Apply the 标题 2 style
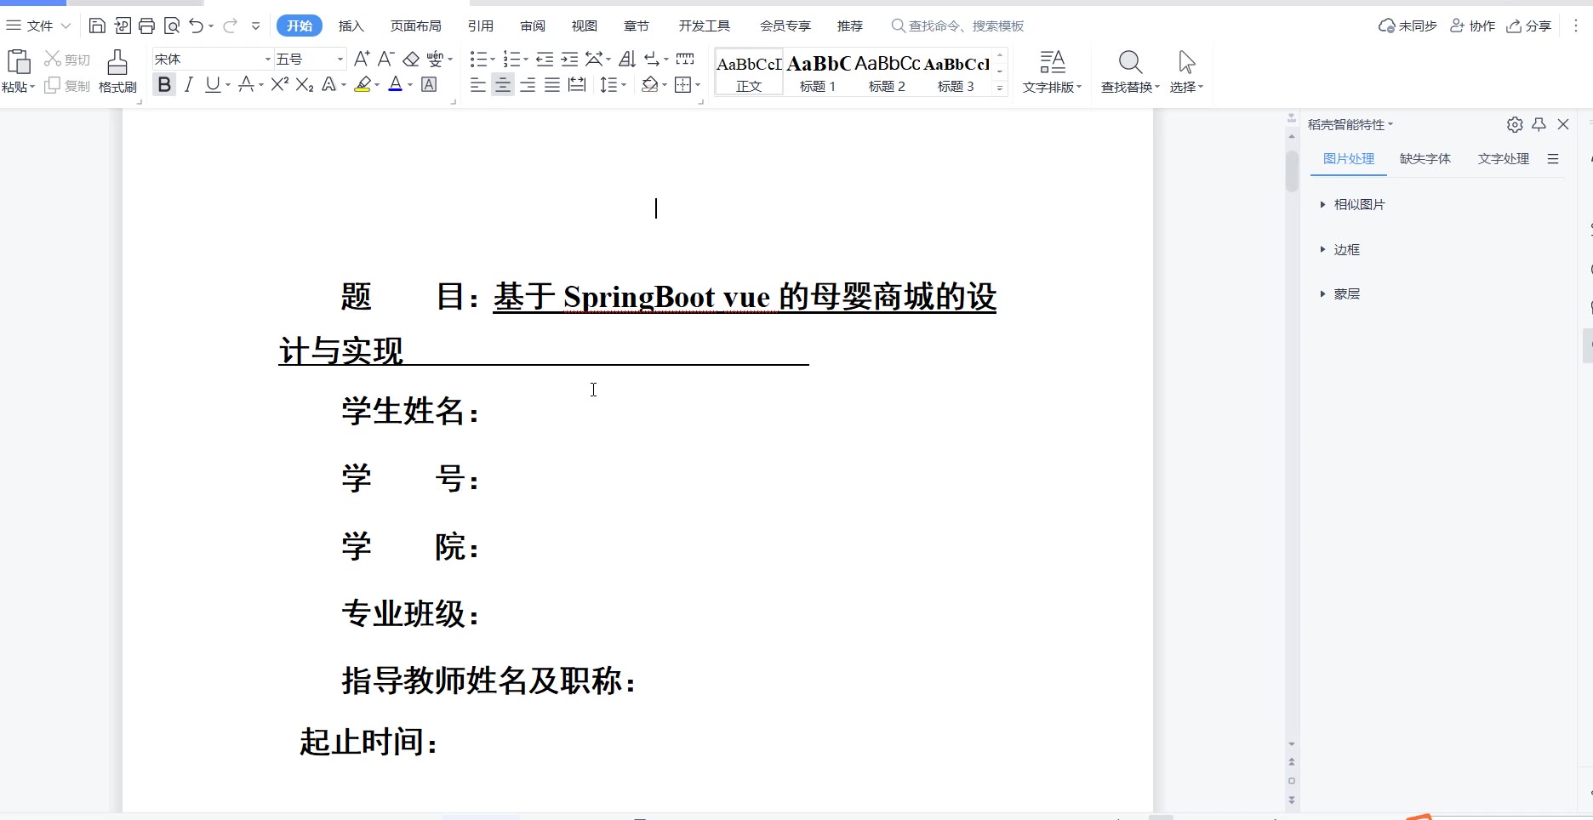1593x820 pixels. [x=887, y=72]
